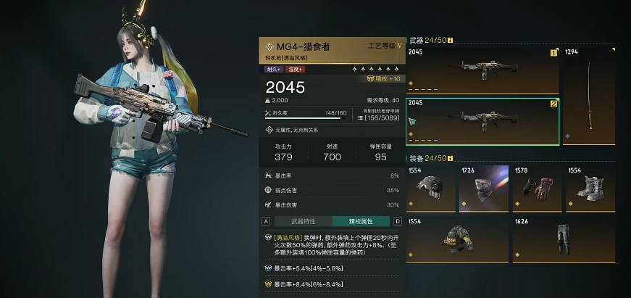Select the MG4 in weapon slot 1
Screen dimensions: 631x298
point(482,70)
